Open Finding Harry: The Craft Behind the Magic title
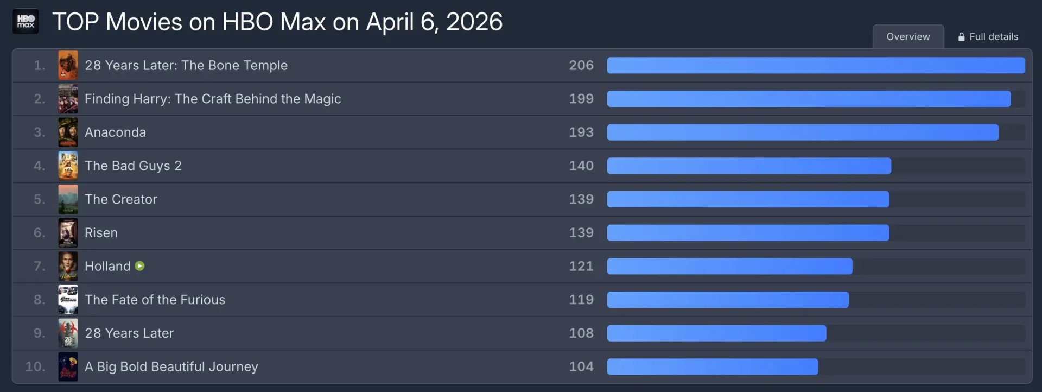Screen dimensions: 1042x392 point(213,99)
